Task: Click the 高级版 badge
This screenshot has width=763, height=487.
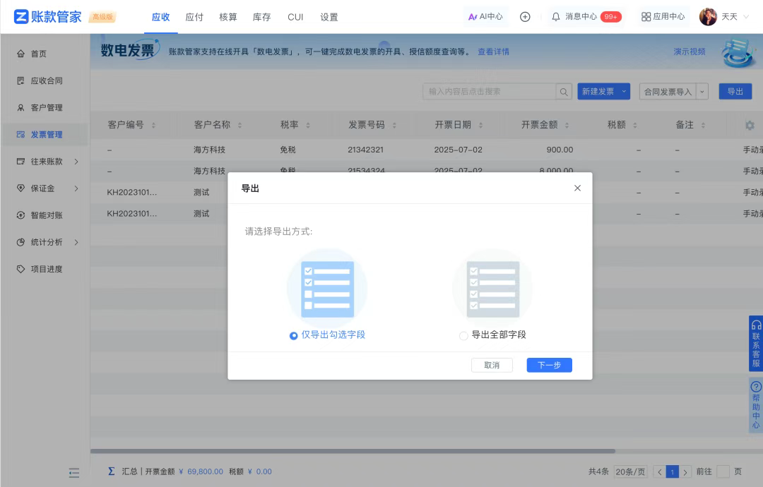Action: (102, 17)
